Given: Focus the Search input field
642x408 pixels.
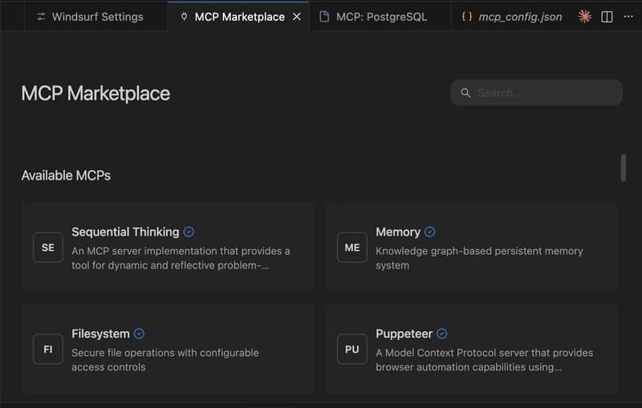Looking at the screenshot, I should (x=536, y=93).
